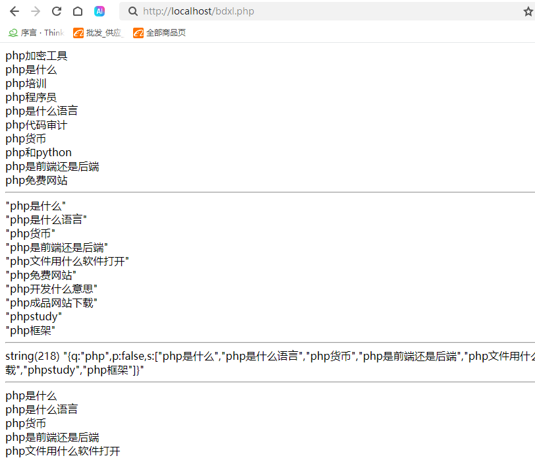Click php是什么语言 in the first list

42,111
